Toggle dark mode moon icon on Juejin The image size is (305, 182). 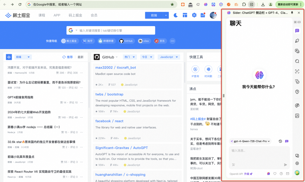point(175,15)
